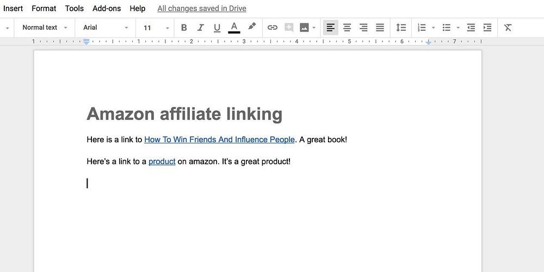Screen dimensions: 544x272
Task: Open the How To Win Friends link
Action: click(219, 140)
